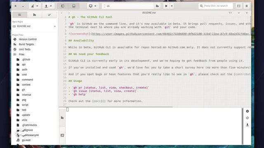Viewport: 264px width, 148px height.
Task: Open the hamburger window menu
Action: [247, 6]
